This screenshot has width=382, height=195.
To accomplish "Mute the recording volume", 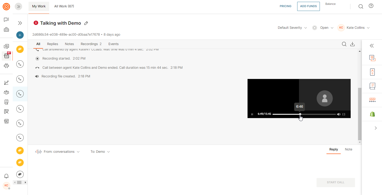I will point(339,114).
